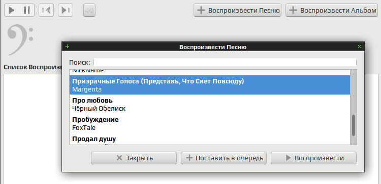Viewport: 381px width, 184px height.
Task: Select the song Пробуждение
Action: (x=209, y=123)
